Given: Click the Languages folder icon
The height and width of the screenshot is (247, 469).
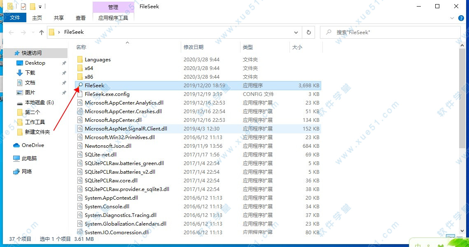Looking at the screenshot, I should (80, 60).
